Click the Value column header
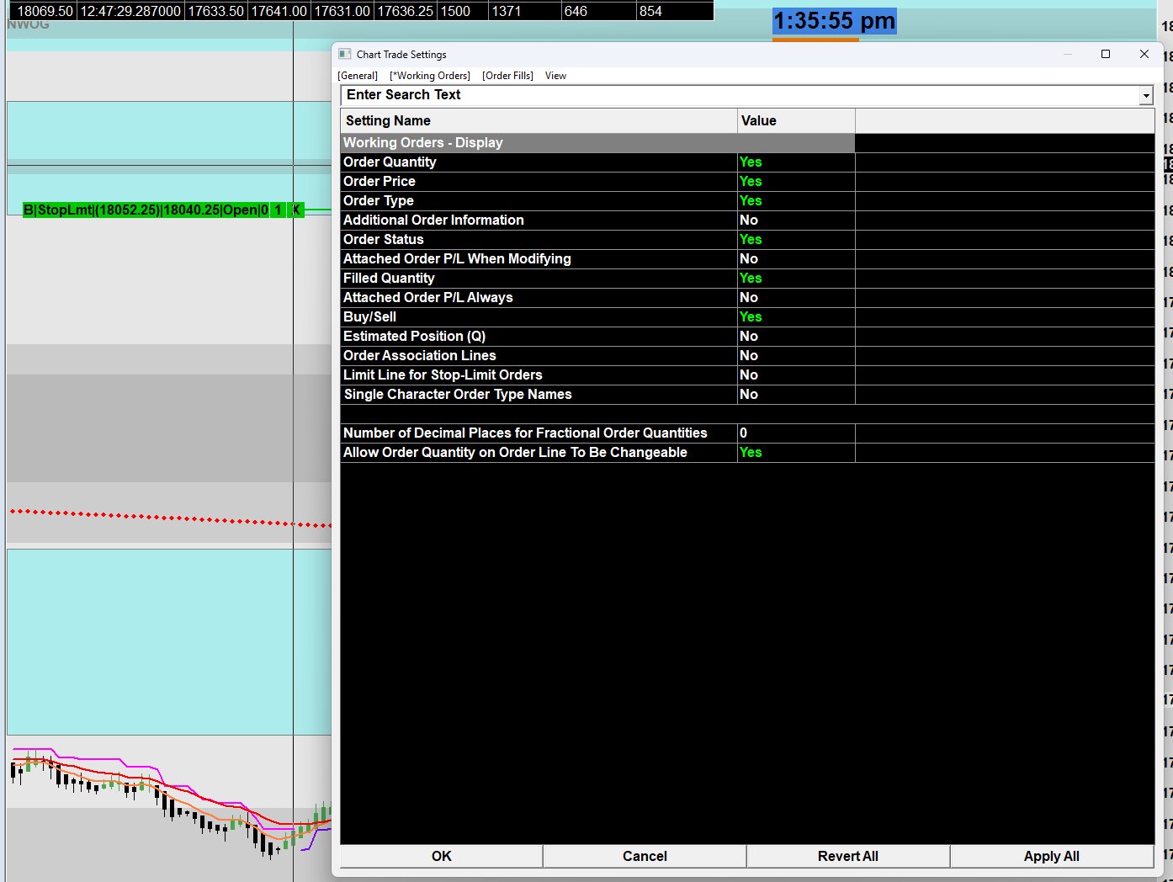The image size is (1173, 882). pyautogui.click(x=796, y=121)
